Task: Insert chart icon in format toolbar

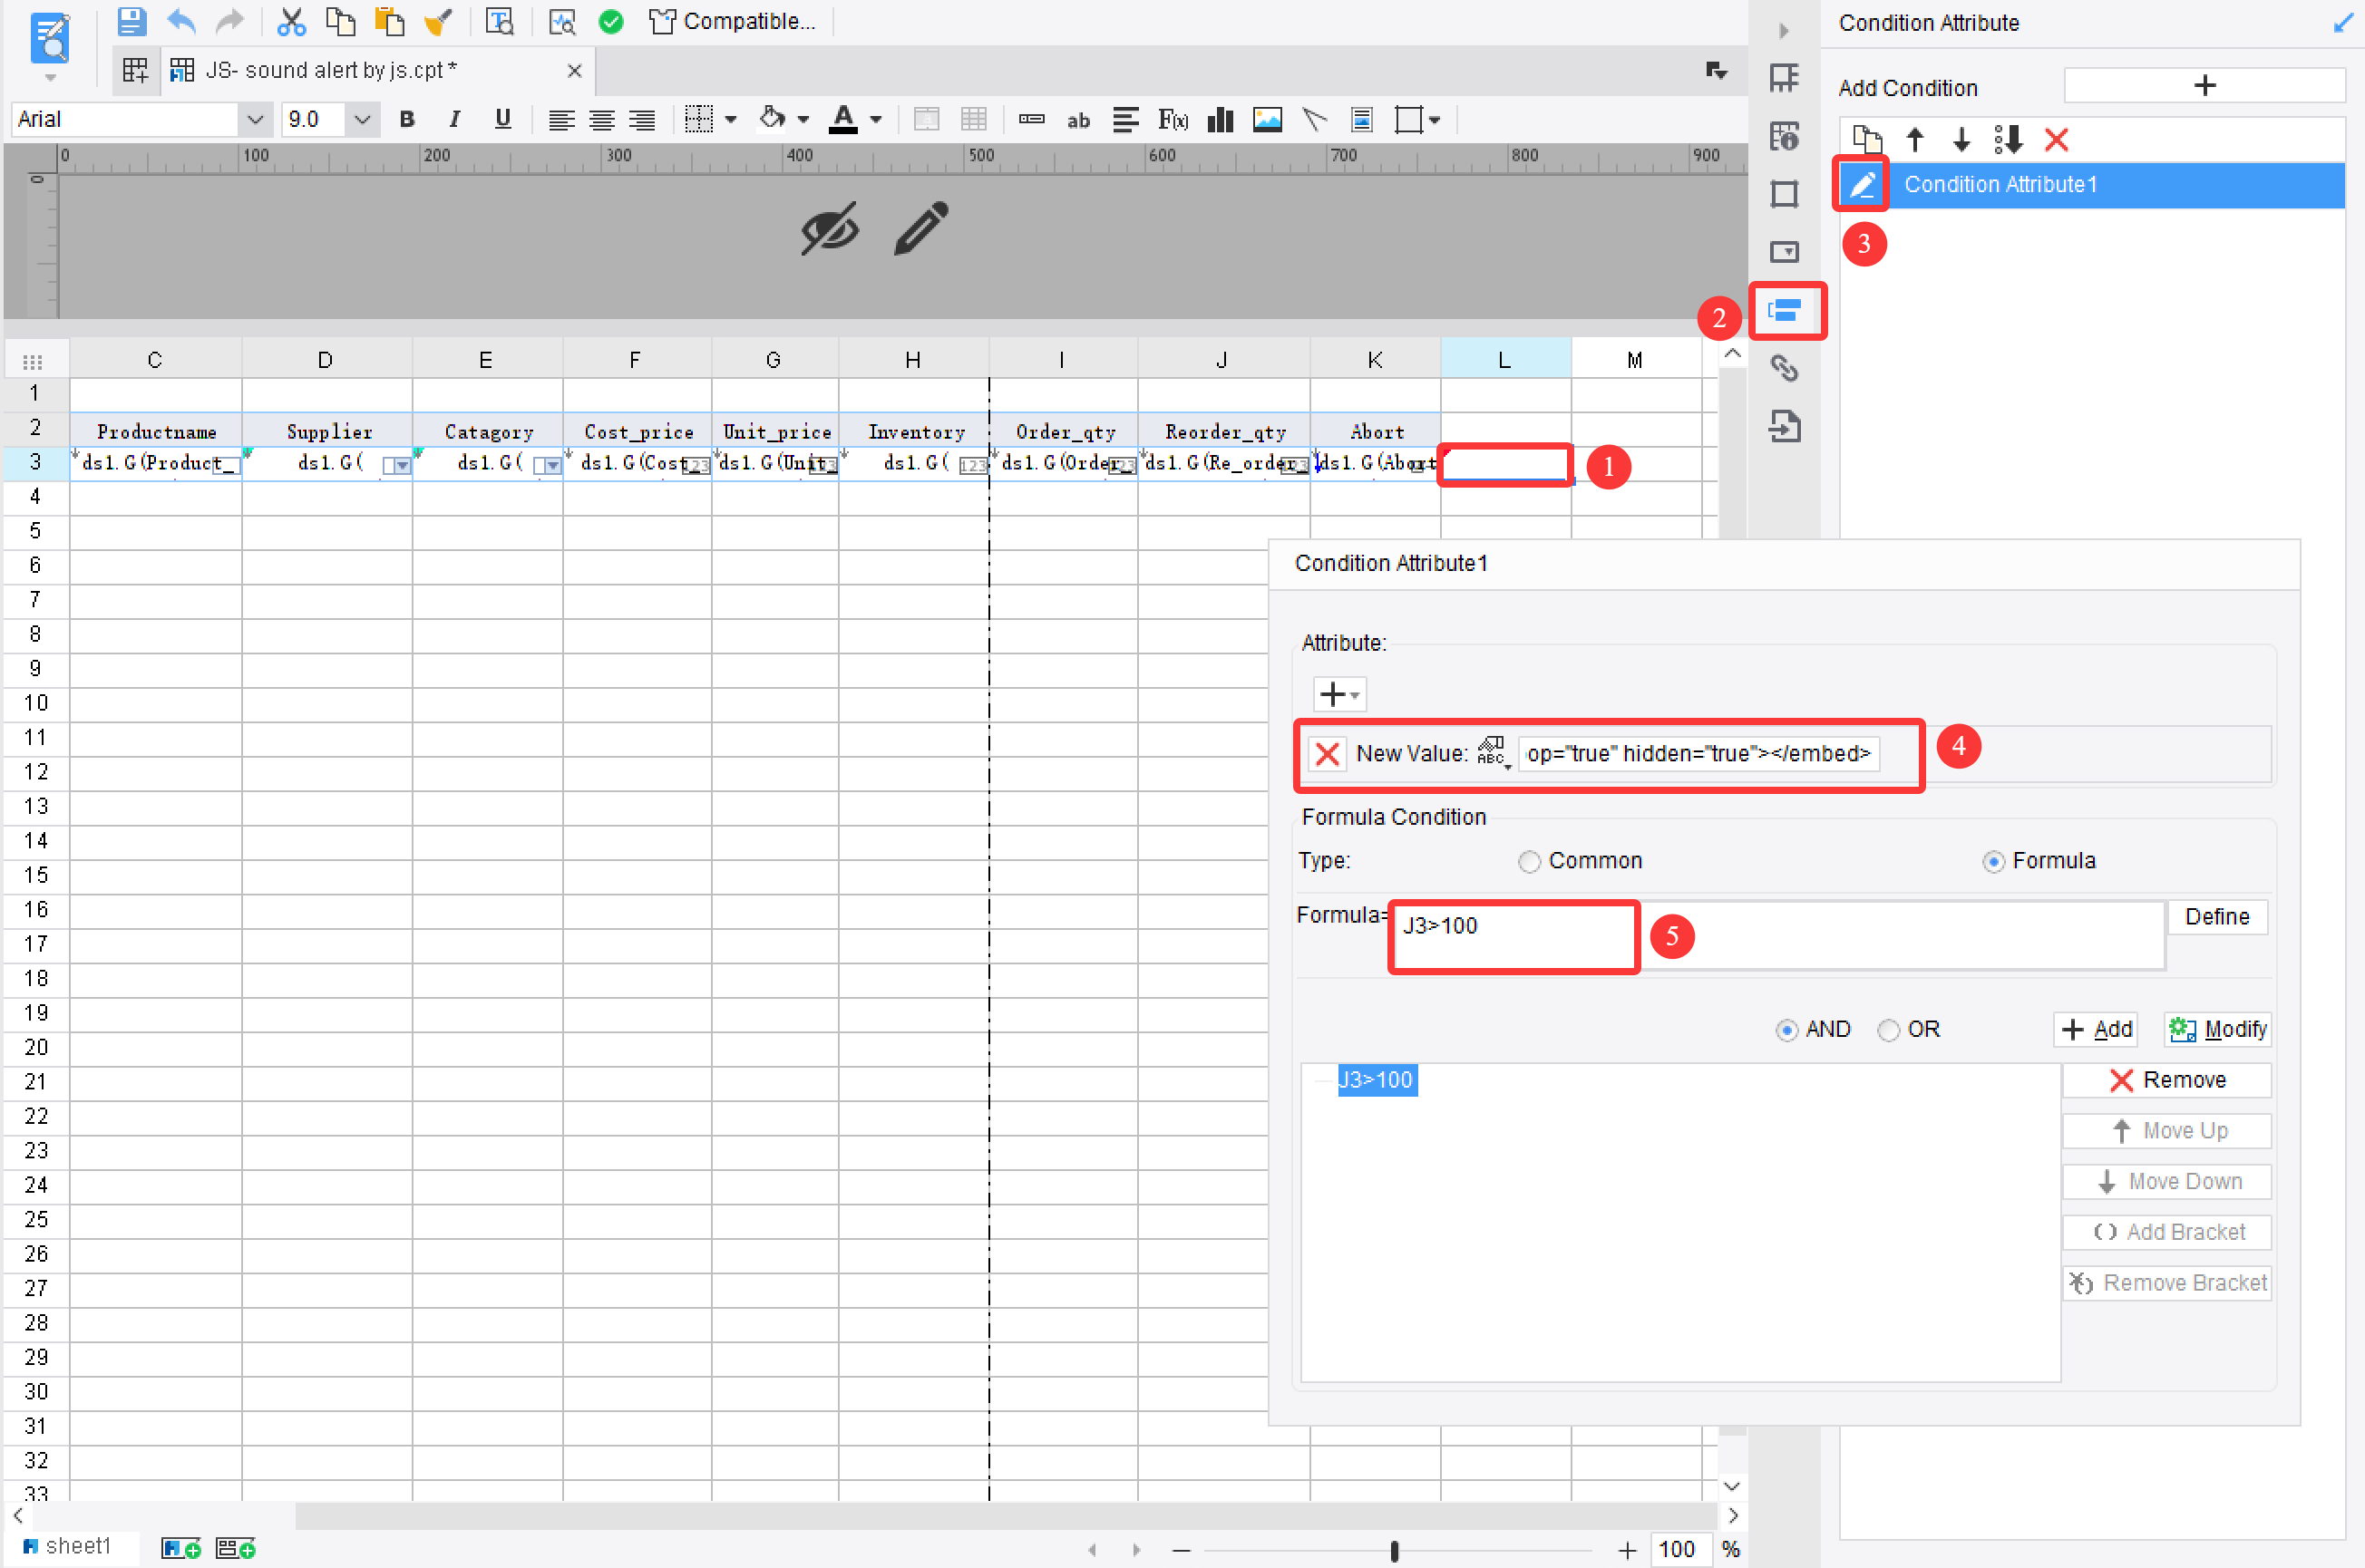Action: click(1220, 120)
